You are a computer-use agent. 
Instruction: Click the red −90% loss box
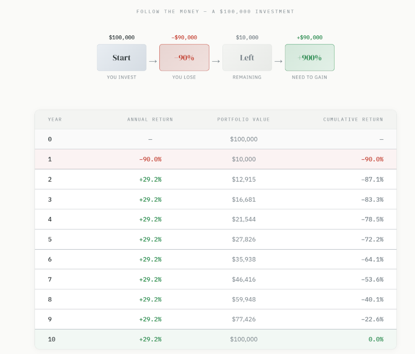pos(184,58)
